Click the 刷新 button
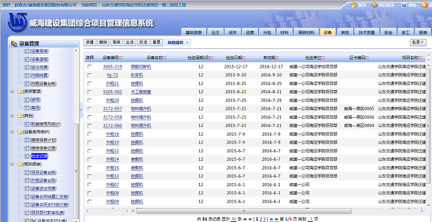The height and width of the screenshot is (222, 432). pyautogui.click(x=116, y=43)
